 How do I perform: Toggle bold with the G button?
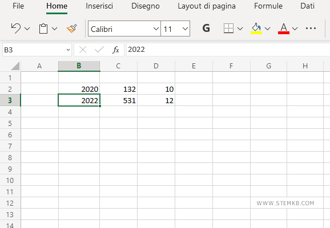[206, 28]
